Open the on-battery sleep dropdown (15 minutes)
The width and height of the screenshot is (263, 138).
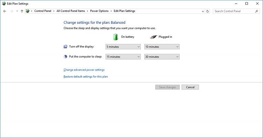tap(123, 57)
